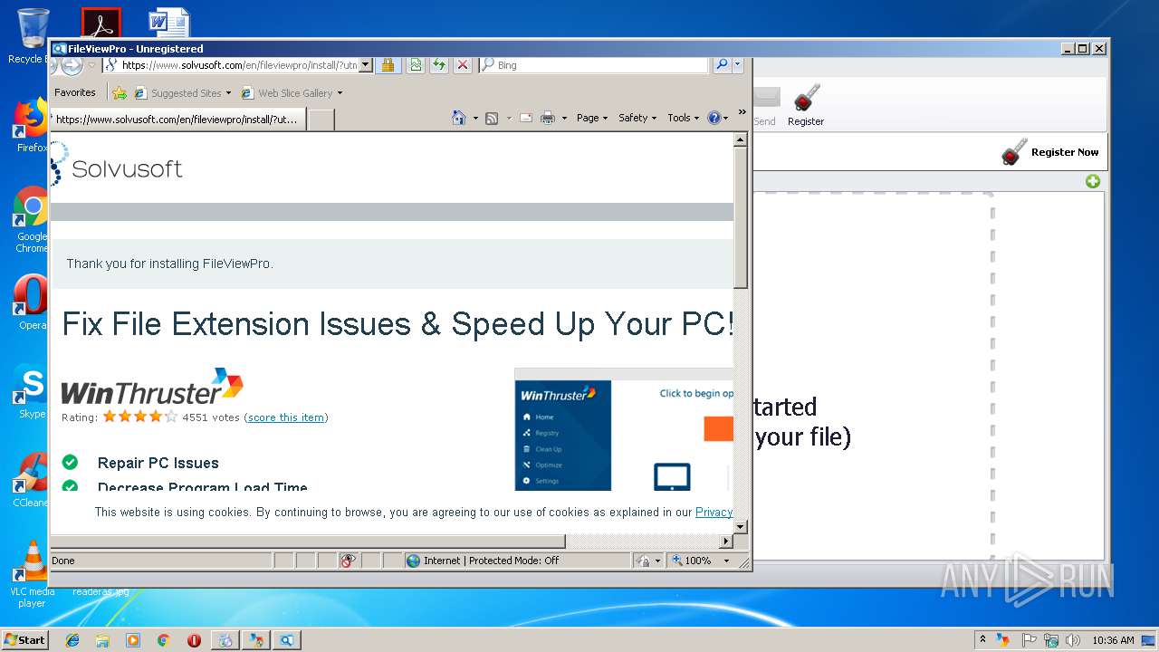Open the Safety menu
This screenshot has height=652, width=1159.
pyautogui.click(x=637, y=118)
